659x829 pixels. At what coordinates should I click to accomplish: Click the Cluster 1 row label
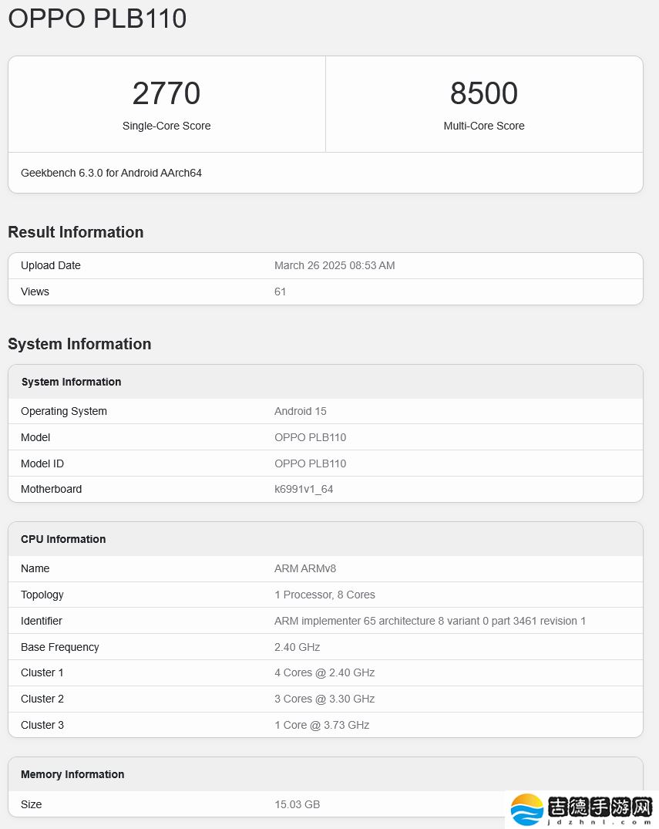42,672
